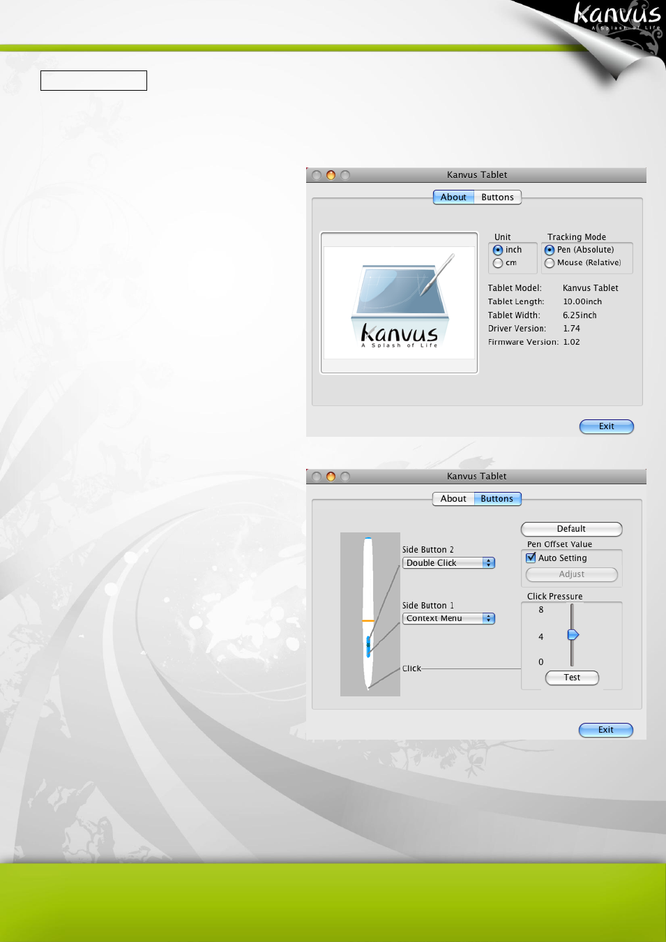Click the empty box at page top-left

(x=93, y=80)
